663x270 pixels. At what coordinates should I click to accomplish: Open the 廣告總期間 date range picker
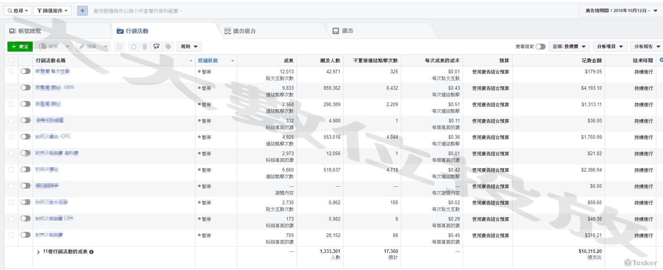tap(621, 11)
